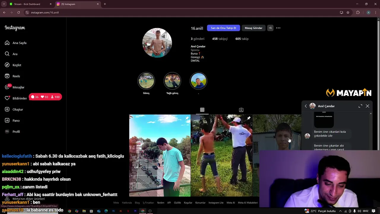Open Photoshop from the taskbar
This screenshot has height=214, width=380.
[x=113, y=211]
